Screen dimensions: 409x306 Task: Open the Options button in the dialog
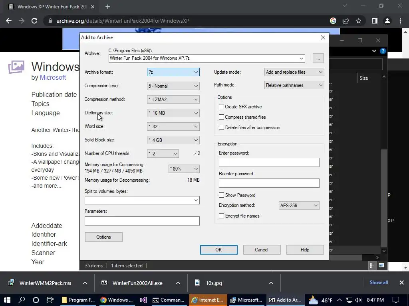pyautogui.click(x=103, y=237)
